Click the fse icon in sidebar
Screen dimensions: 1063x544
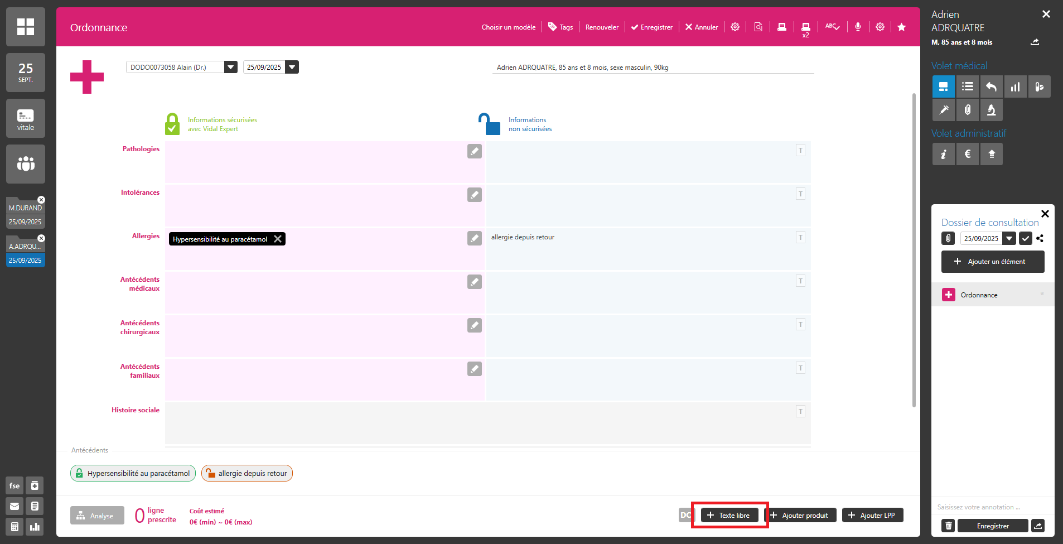15,485
